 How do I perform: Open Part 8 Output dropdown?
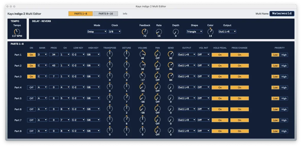tap(187, 131)
